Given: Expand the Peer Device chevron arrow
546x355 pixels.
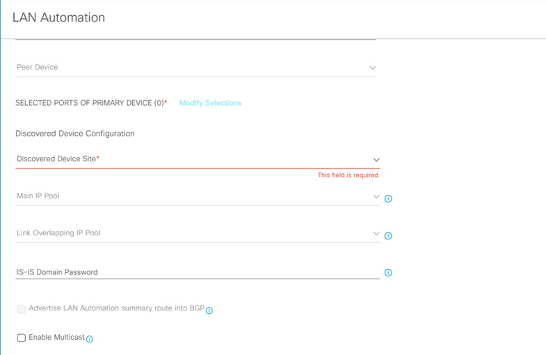Looking at the screenshot, I should point(372,68).
